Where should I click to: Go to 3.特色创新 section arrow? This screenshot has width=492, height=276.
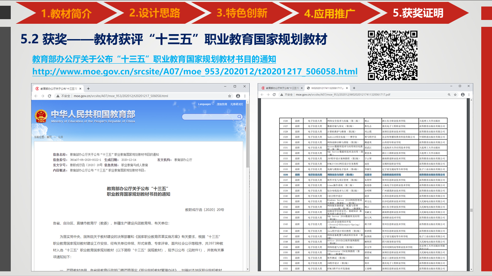click(242, 13)
